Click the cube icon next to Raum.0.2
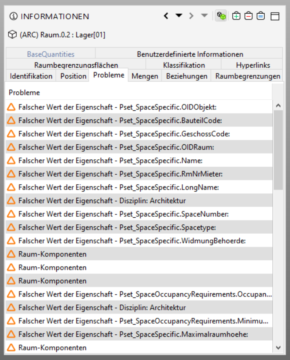The height and width of the screenshot is (360, 290). click(13, 35)
